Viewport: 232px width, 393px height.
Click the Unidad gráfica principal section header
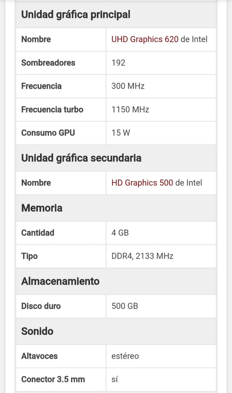tap(76, 15)
